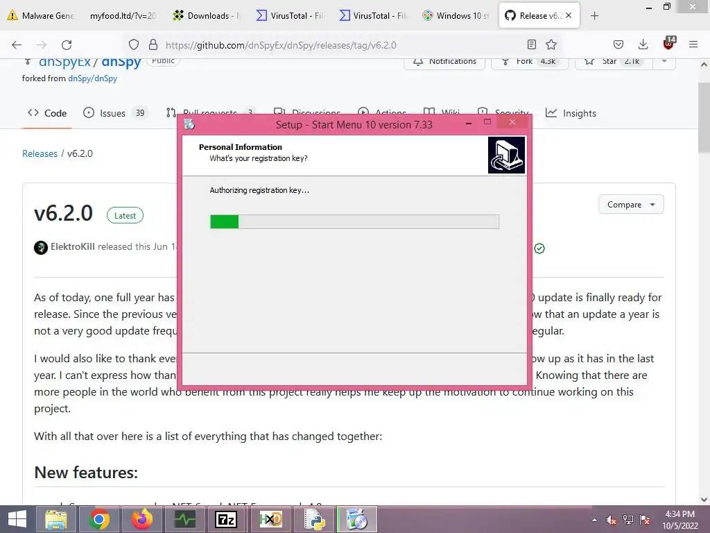This screenshot has width=710, height=533.
Task: Expand the Compare dropdown
Action: (631, 205)
